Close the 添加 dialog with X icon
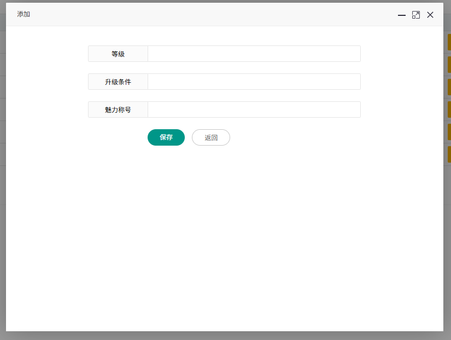The height and width of the screenshot is (340, 451). (x=430, y=15)
